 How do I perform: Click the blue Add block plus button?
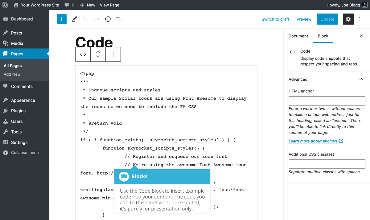tap(62, 19)
